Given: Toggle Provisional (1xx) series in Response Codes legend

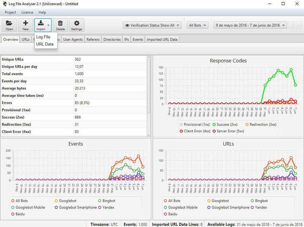Looking at the screenshot, I should (x=195, y=124).
